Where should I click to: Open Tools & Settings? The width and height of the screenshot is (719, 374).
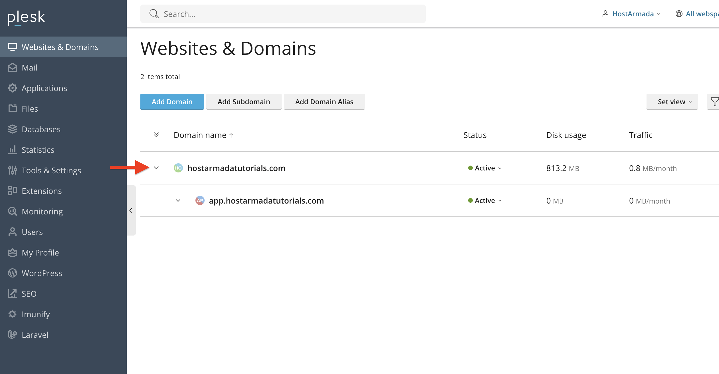click(x=51, y=170)
